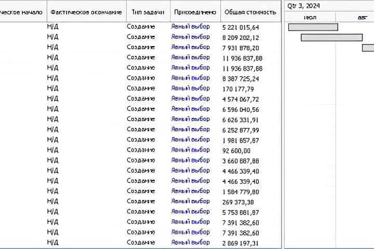
Task: Select Создание cell in row 2 069 197,31
Action: [x=141, y=242]
